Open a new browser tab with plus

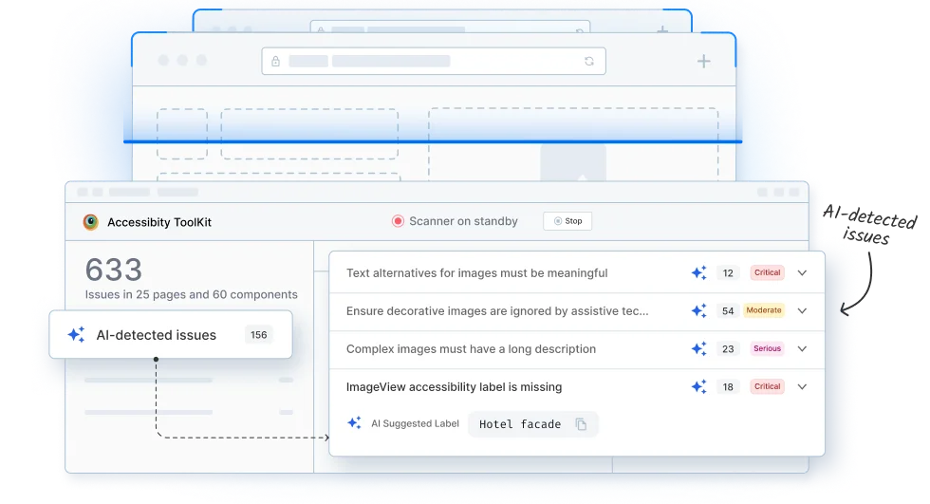click(703, 62)
